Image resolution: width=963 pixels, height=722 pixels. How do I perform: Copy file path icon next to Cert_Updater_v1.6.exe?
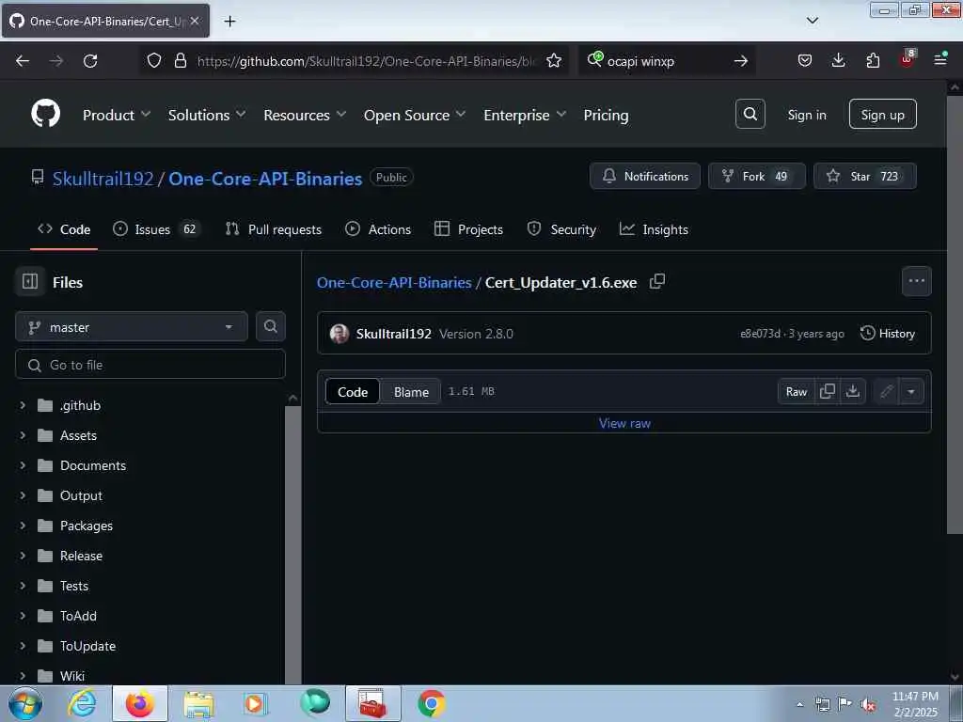657,281
